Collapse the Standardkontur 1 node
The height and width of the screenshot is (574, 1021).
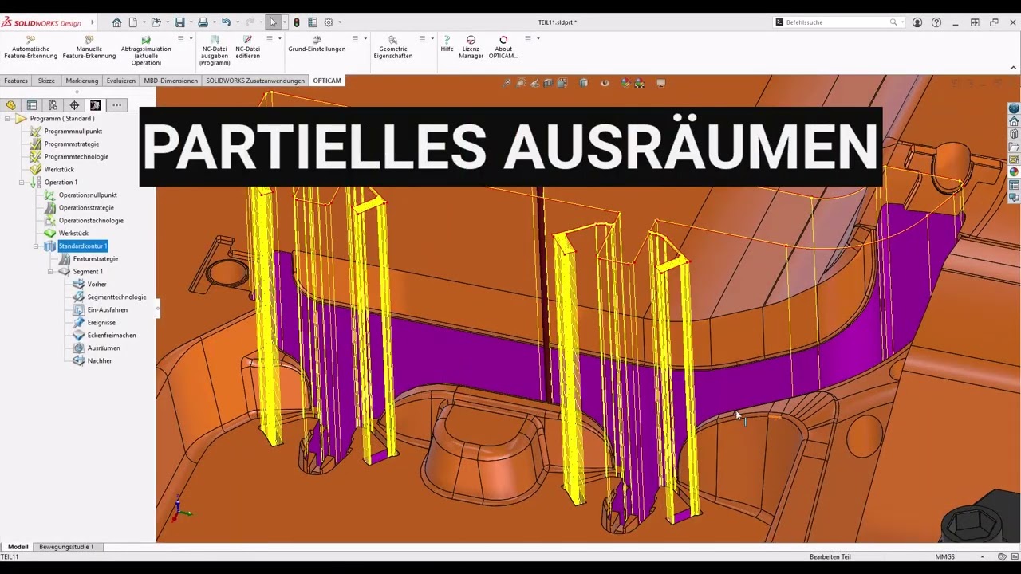[x=37, y=246]
